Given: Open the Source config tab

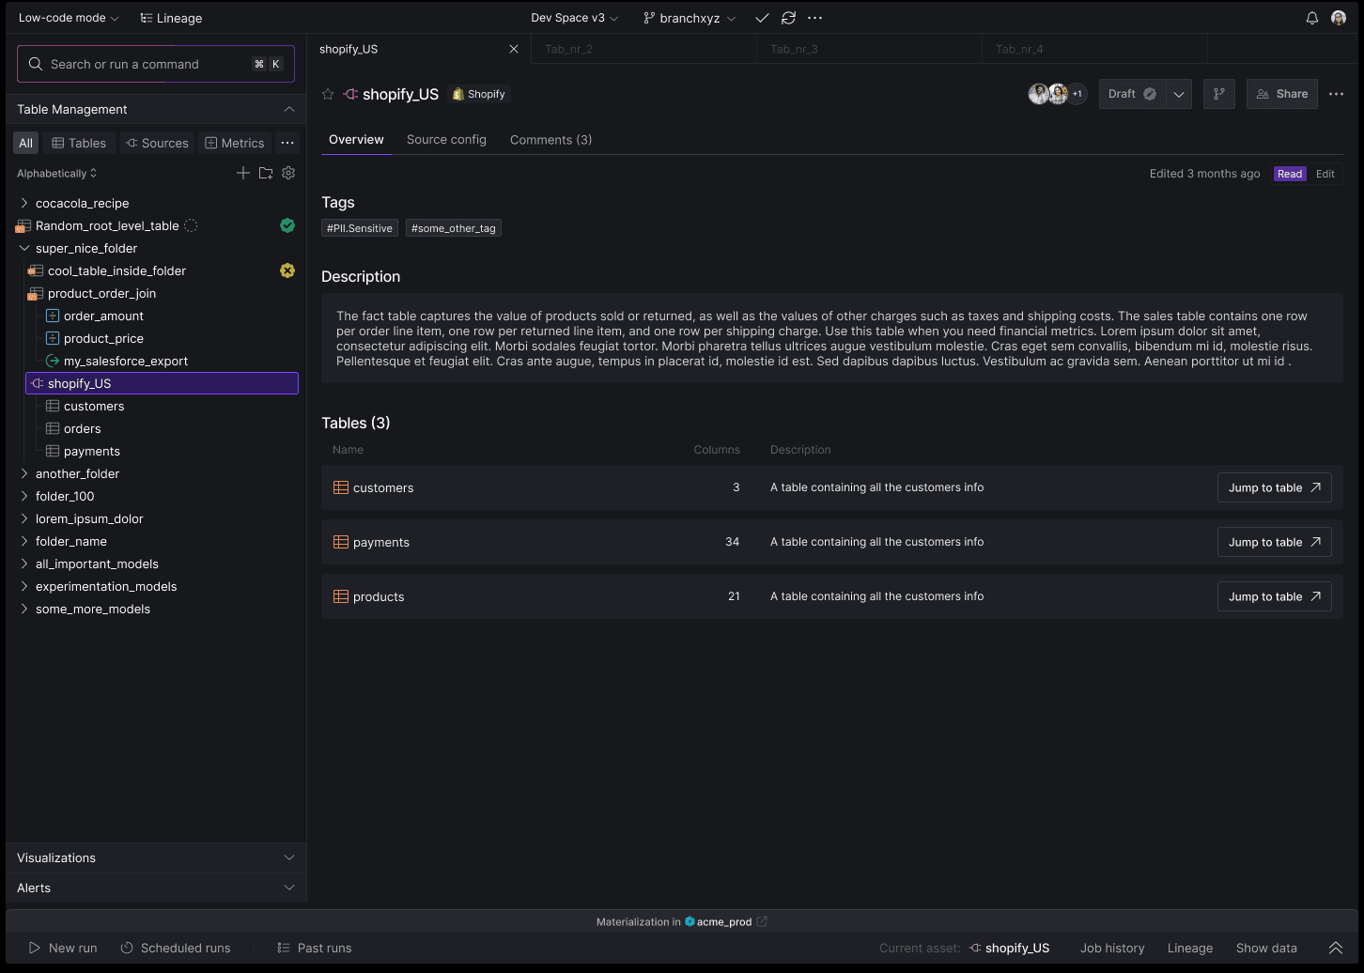Looking at the screenshot, I should tap(446, 139).
